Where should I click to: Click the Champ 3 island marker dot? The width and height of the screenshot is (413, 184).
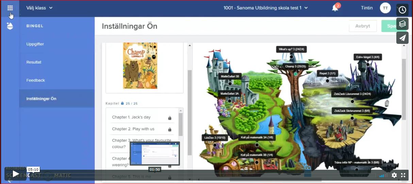(295, 74)
